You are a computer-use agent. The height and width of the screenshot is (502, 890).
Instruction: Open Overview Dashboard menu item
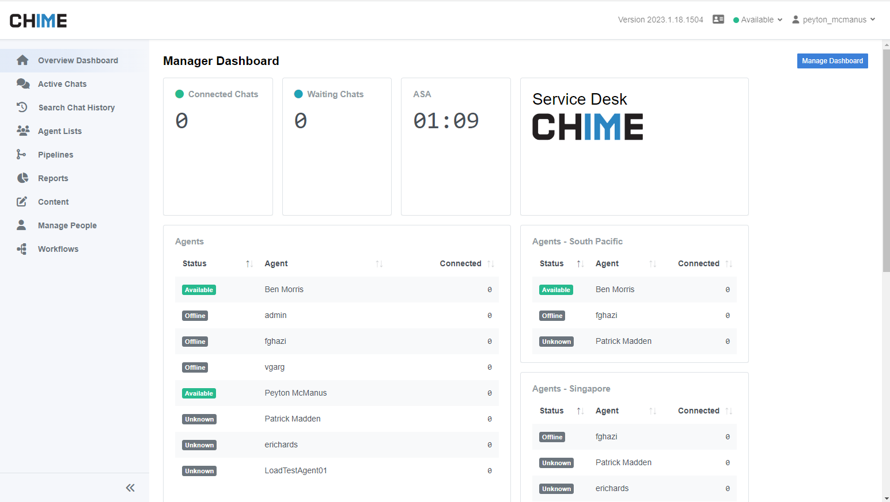click(x=74, y=60)
